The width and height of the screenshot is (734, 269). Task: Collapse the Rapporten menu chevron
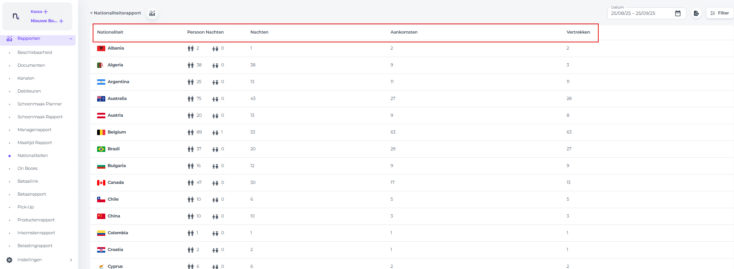click(71, 39)
